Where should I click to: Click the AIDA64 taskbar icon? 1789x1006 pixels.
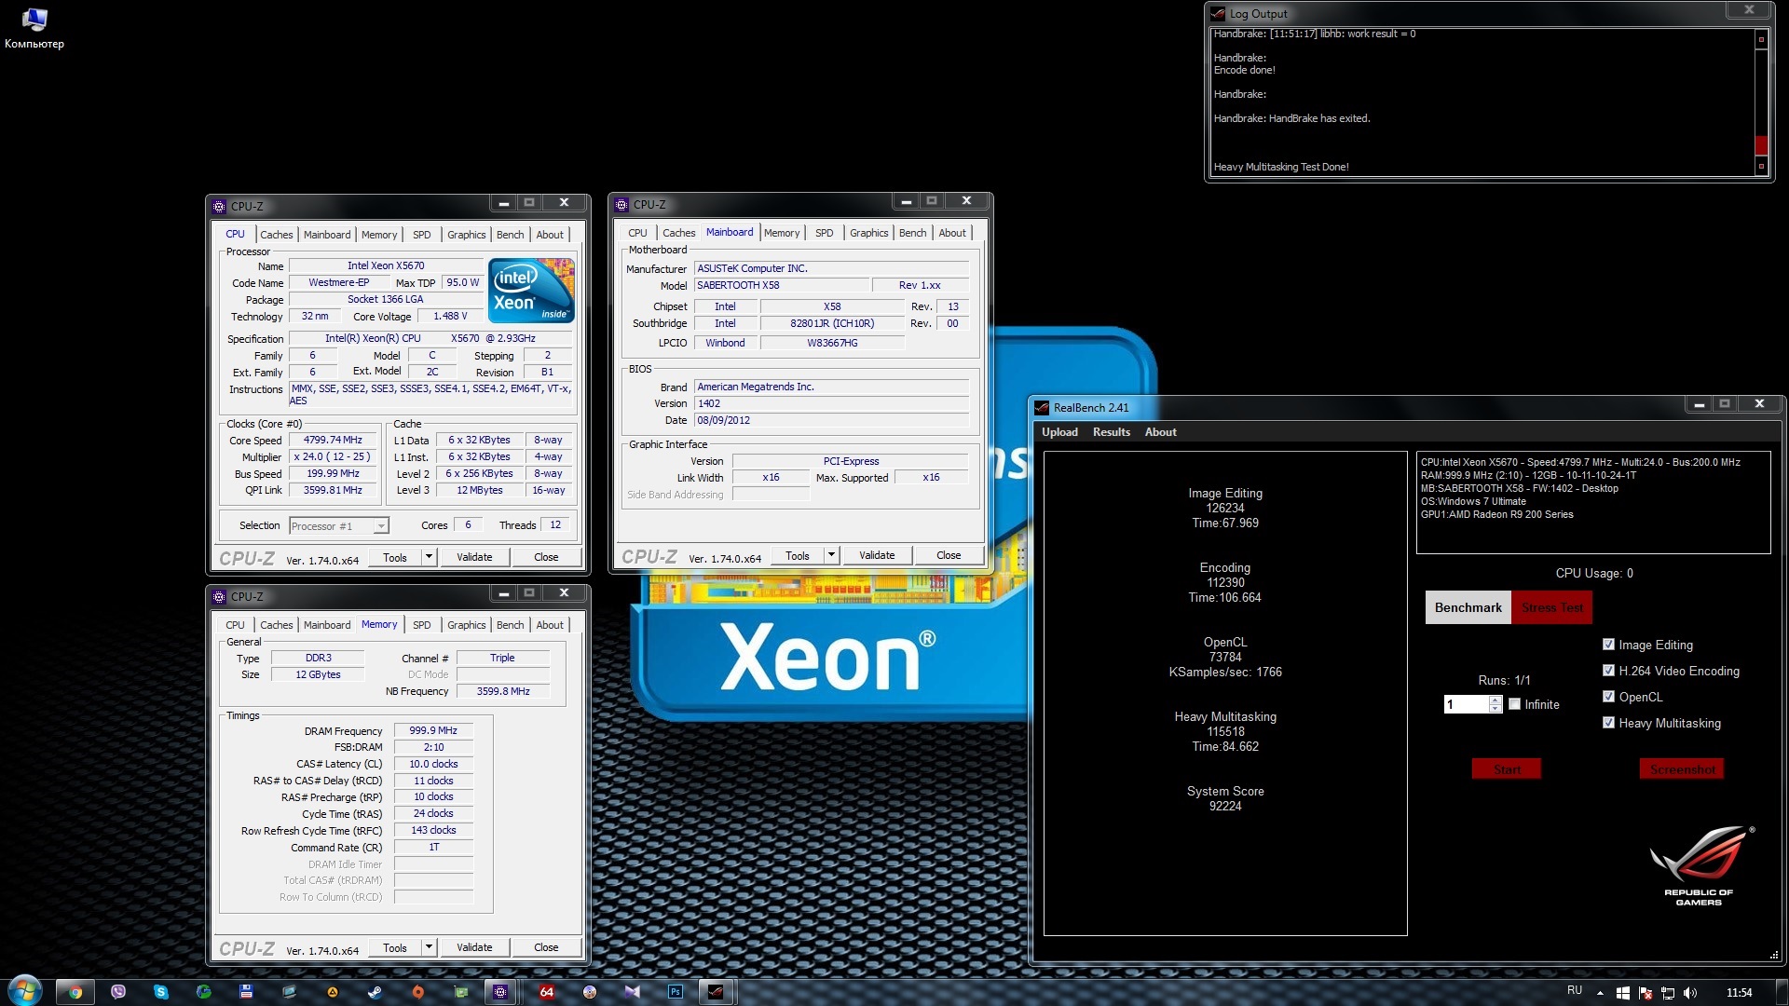point(547,992)
